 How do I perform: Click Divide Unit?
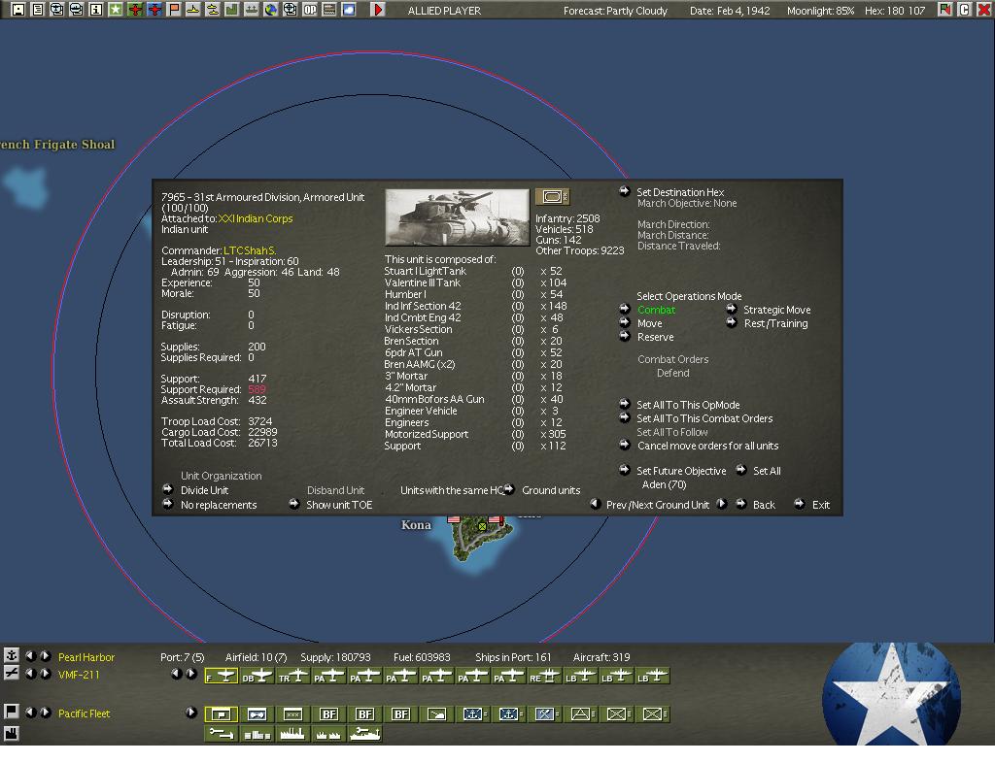[x=204, y=490]
